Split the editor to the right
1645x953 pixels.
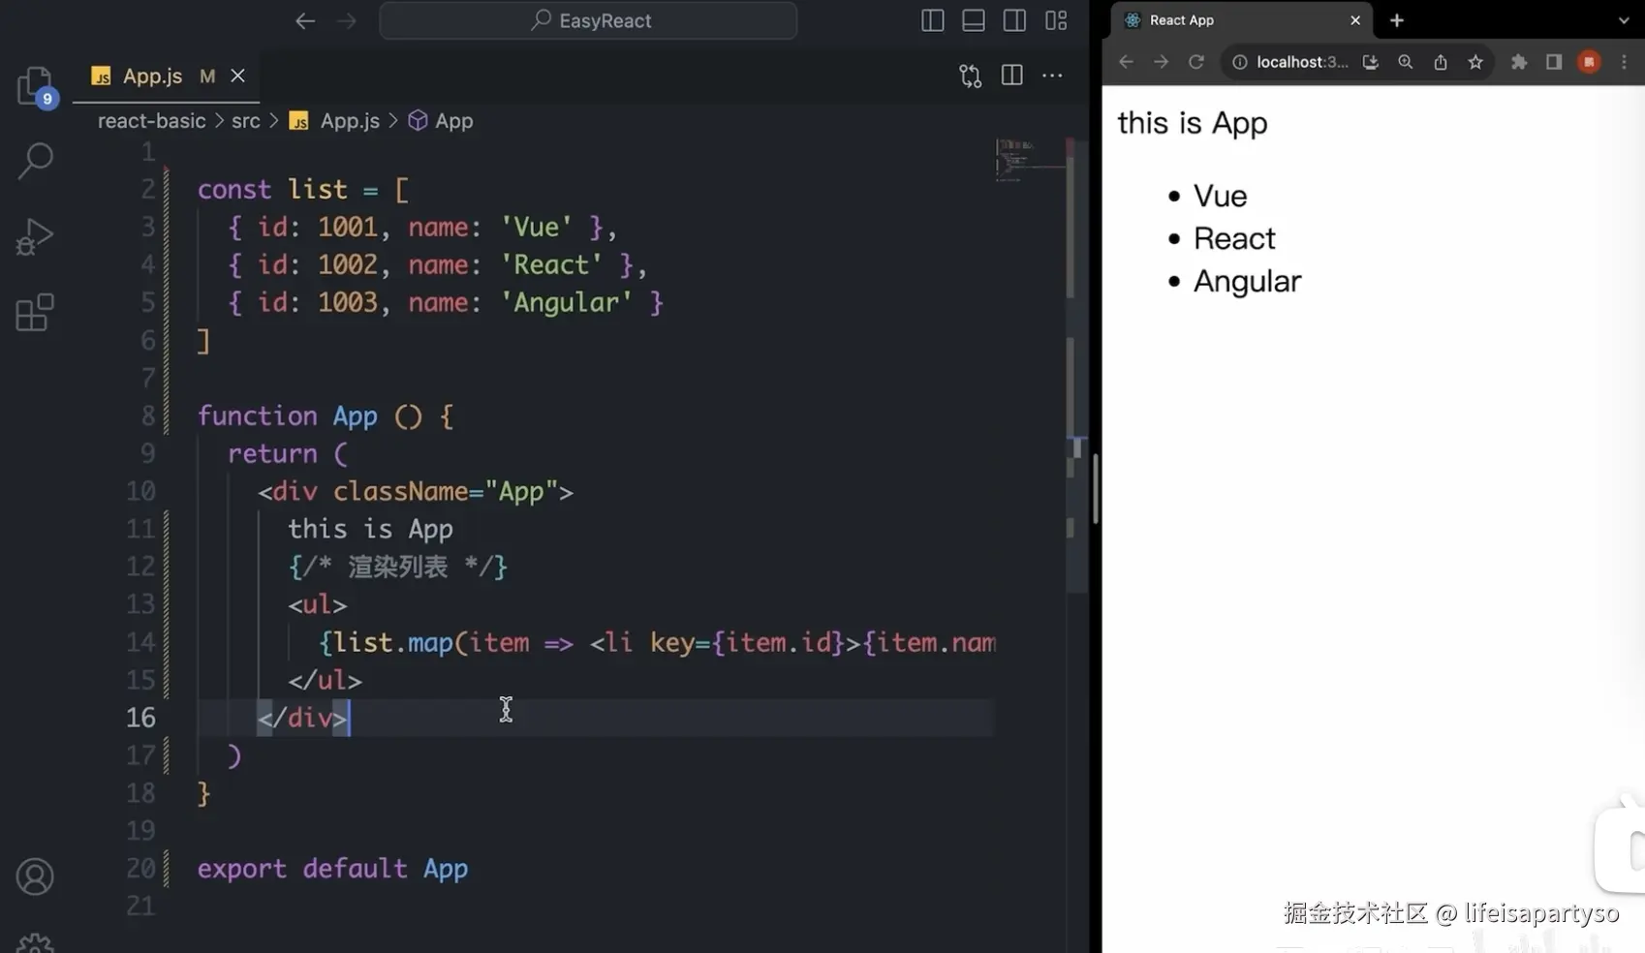(1011, 76)
